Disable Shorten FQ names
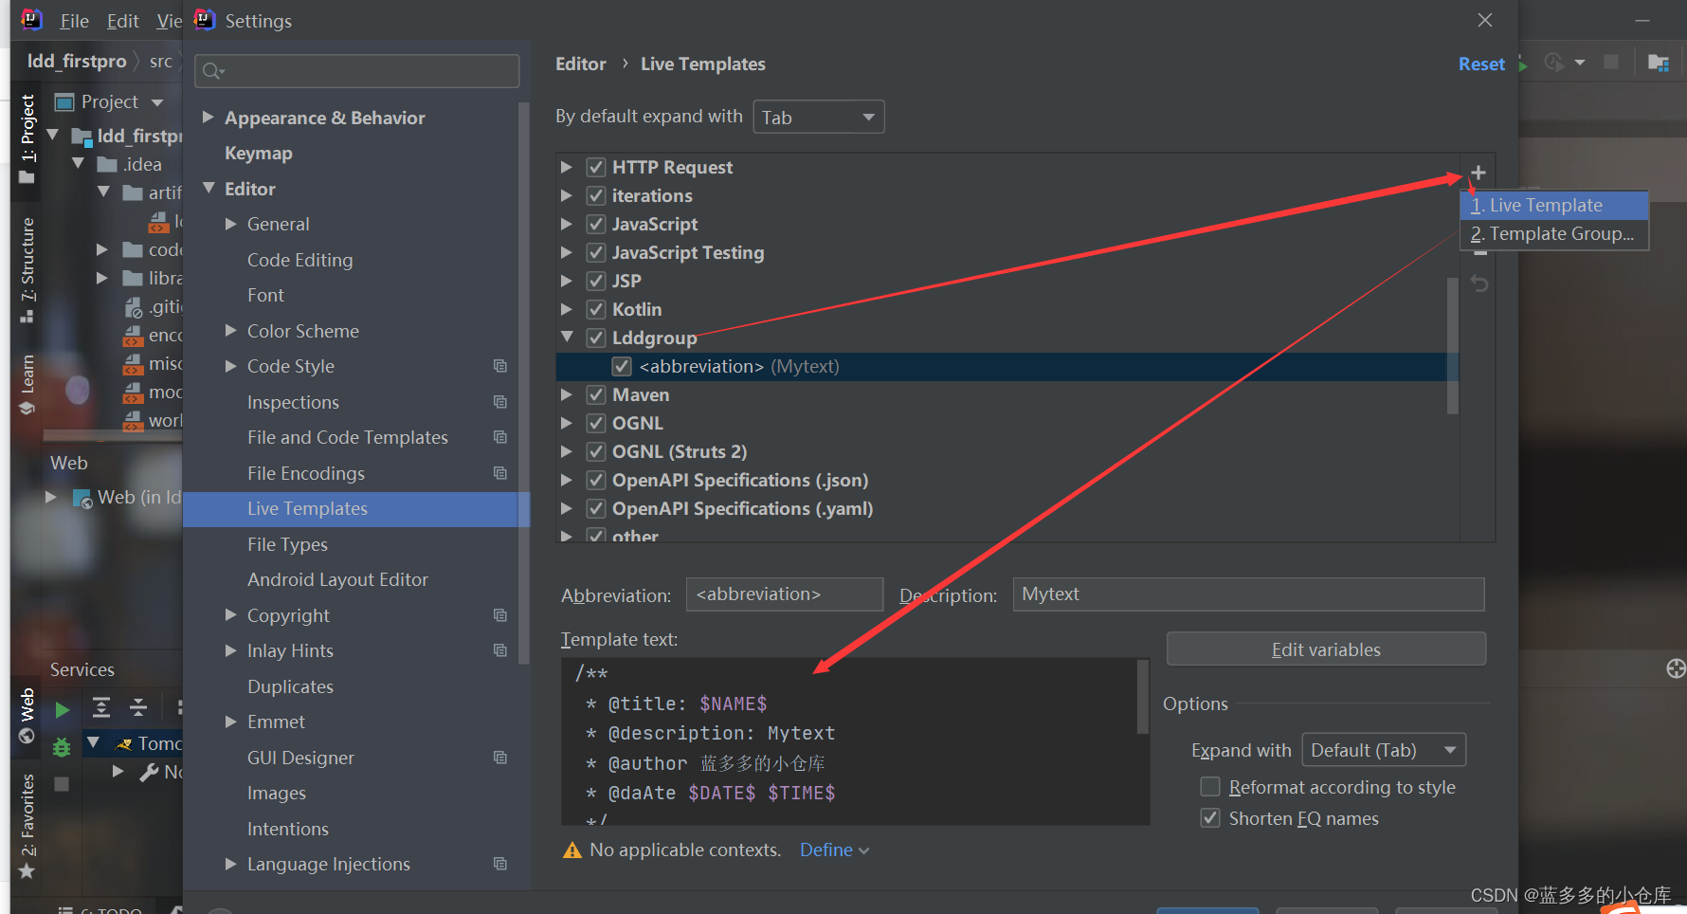The width and height of the screenshot is (1687, 914). point(1210,817)
